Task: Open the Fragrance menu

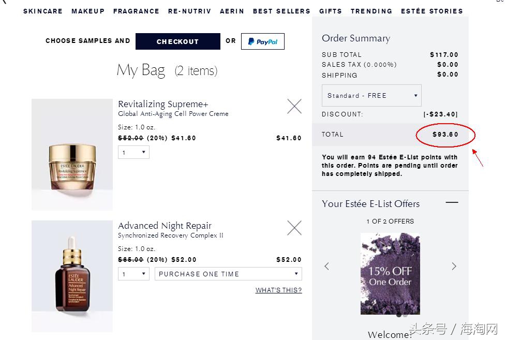Action: [x=136, y=11]
